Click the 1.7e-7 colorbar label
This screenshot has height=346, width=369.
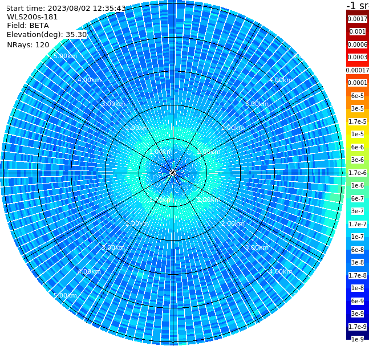tap(358, 224)
